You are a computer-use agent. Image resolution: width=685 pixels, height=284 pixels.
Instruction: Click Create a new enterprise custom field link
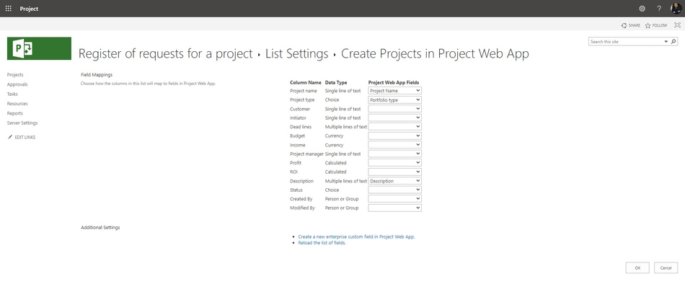(356, 236)
